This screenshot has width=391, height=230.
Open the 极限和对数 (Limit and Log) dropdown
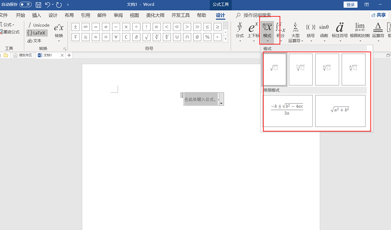coord(360,32)
